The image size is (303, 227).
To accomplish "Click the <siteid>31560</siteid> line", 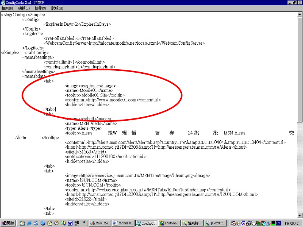I will 86,152.
